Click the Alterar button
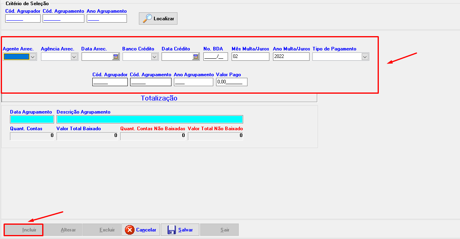Viewport: 460px width, 239px height. (x=62, y=230)
